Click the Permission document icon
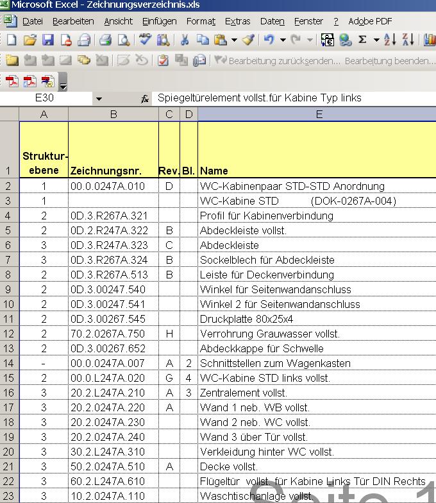The image size is (436, 503). point(67,40)
